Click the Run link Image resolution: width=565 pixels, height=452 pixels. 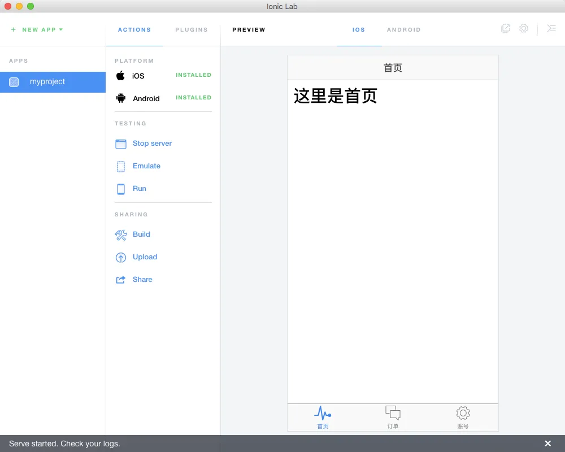[139, 189]
